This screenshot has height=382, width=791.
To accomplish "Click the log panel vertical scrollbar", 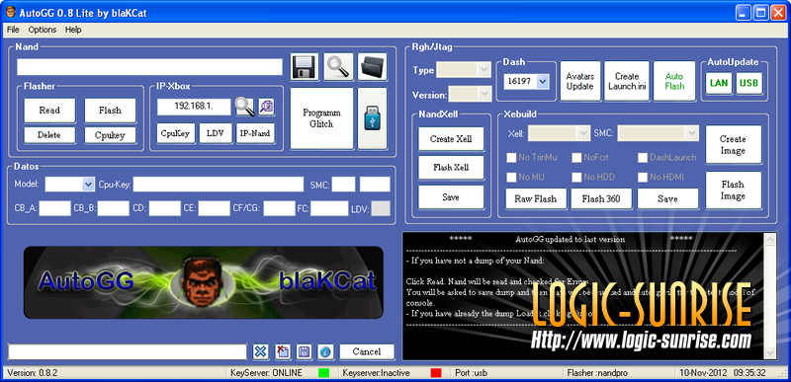I will coord(770,296).
